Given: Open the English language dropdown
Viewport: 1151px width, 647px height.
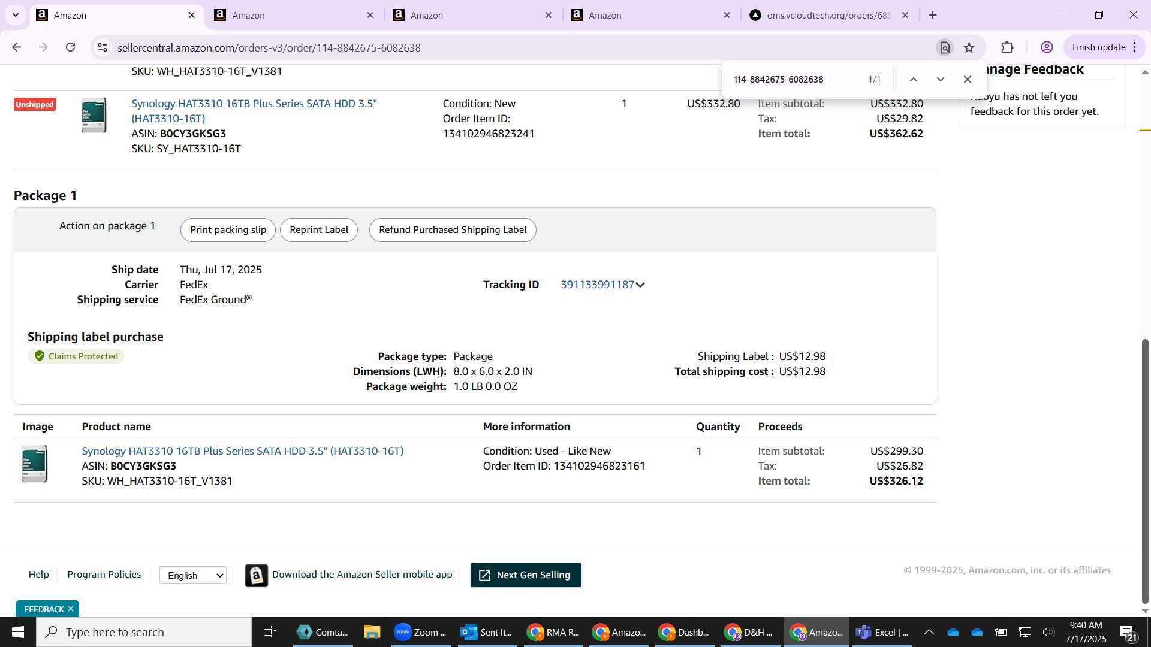Looking at the screenshot, I should pos(193,575).
